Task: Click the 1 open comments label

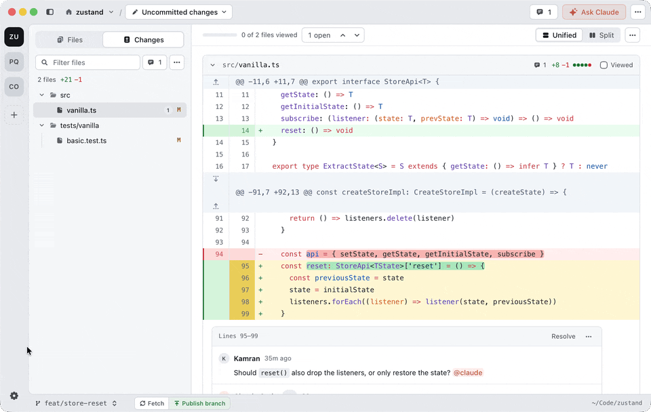Action: pos(319,35)
